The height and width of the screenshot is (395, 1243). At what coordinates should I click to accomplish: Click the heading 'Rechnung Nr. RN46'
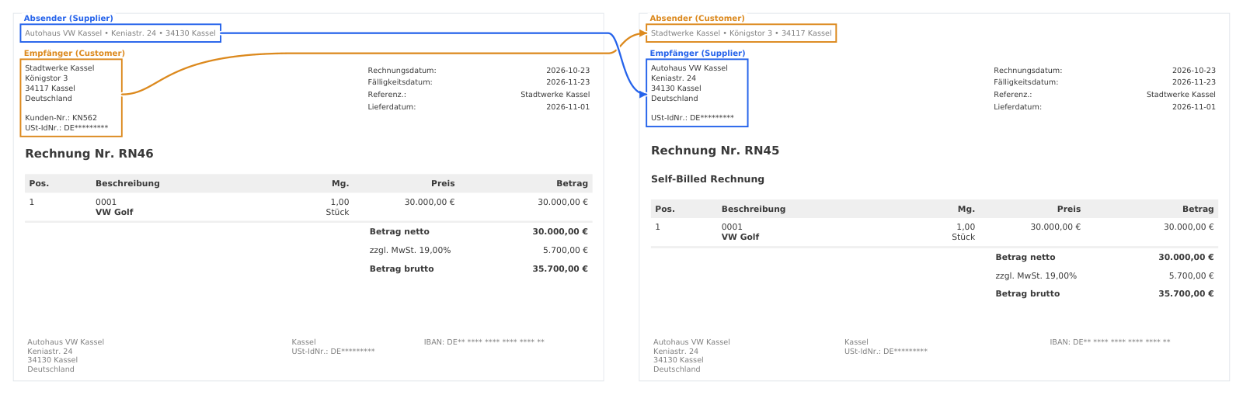click(x=89, y=154)
